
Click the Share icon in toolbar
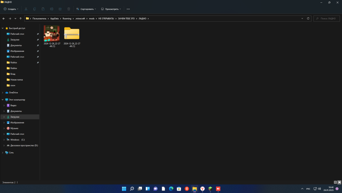[60, 9]
